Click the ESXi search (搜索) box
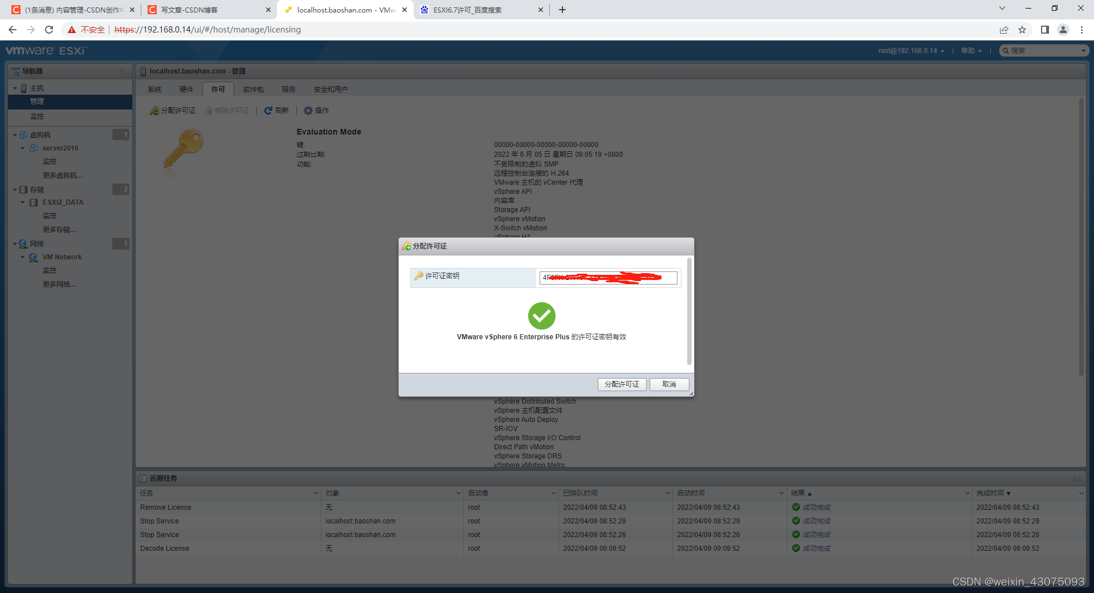The width and height of the screenshot is (1094, 593). click(1044, 51)
